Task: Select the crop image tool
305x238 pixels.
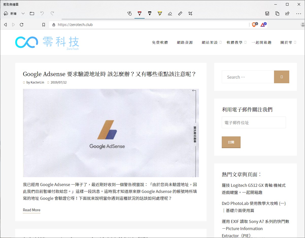Action: 190,13
